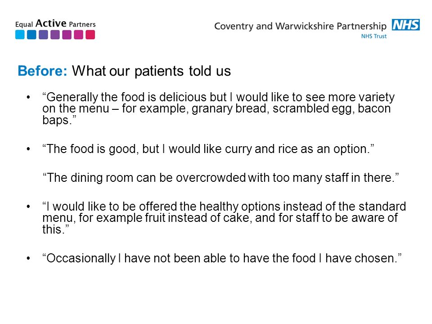The image size is (432, 324).
Task: Click the NHS Trust subtitle
Action: click(x=374, y=36)
